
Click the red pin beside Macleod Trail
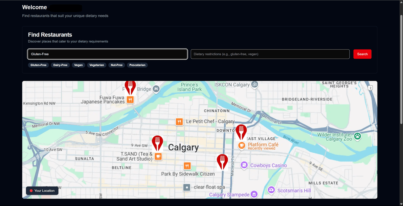point(222,161)
